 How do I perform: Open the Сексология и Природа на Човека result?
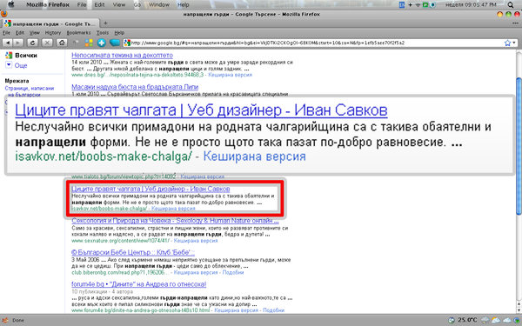click(175, 221)
